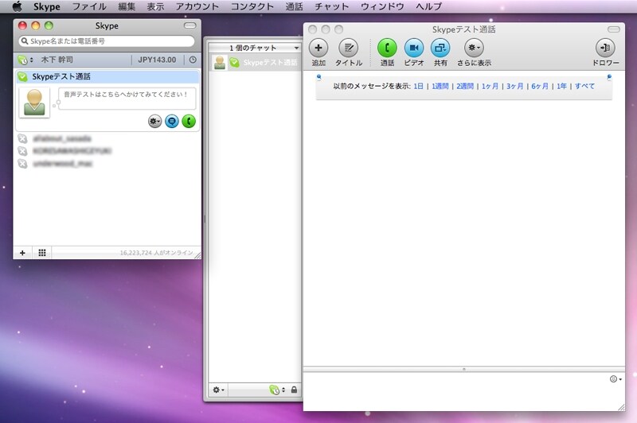Click the Title (タイトル) edit icon
The height and width of the screenshot is (423, 637).
tap(349, 48)
